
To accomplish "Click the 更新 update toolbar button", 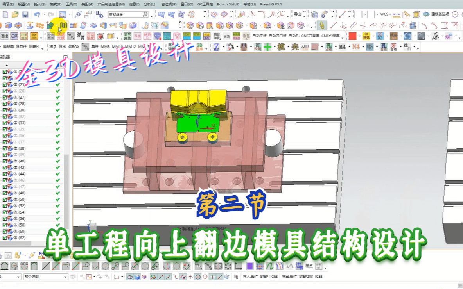I will [227, 36].
